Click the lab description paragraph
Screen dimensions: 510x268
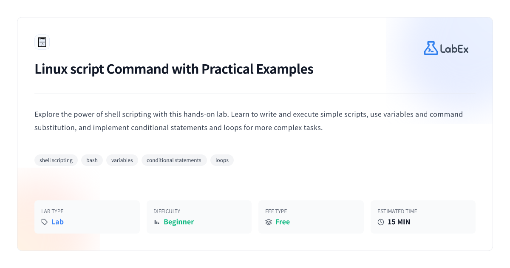click(x=249, y=121)
